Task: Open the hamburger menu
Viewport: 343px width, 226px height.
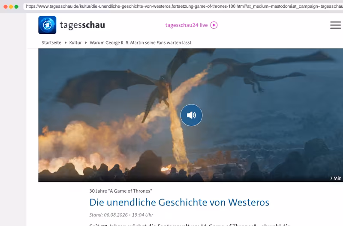Action: (335, 25)
